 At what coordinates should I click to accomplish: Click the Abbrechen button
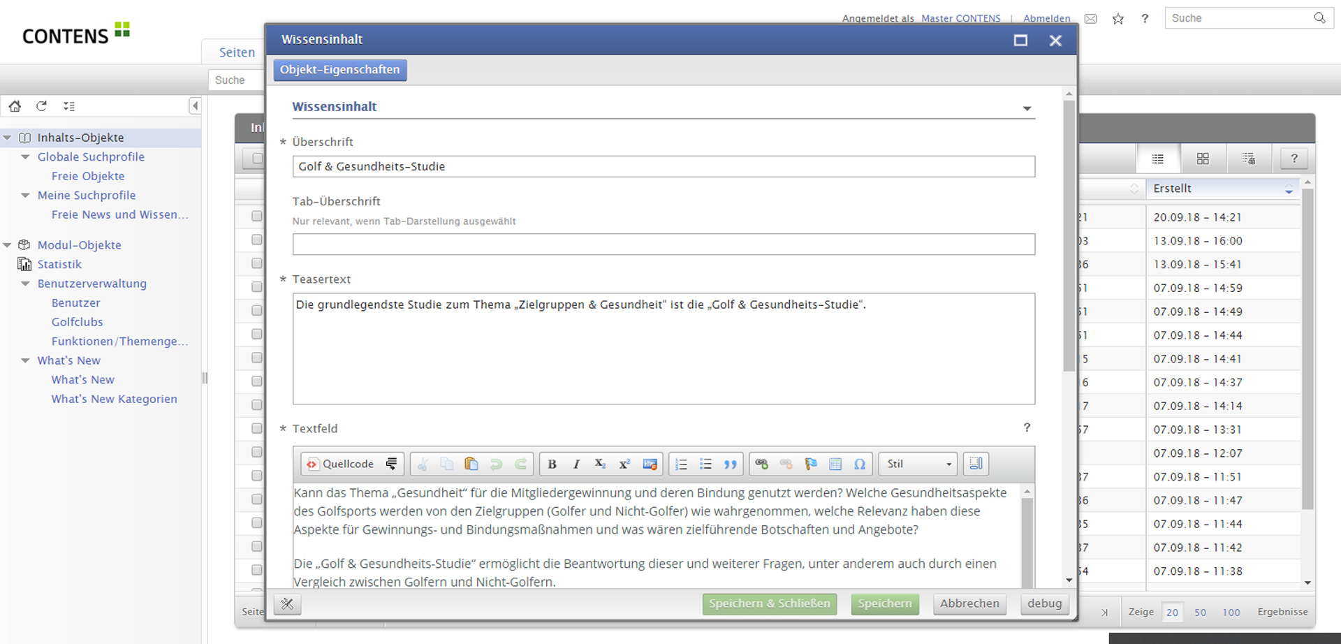pos(969,603)
